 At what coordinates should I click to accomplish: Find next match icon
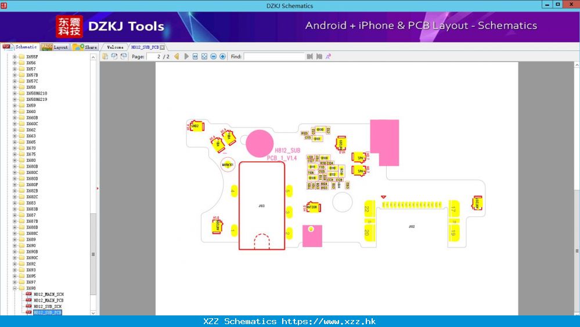coord(319,56)
